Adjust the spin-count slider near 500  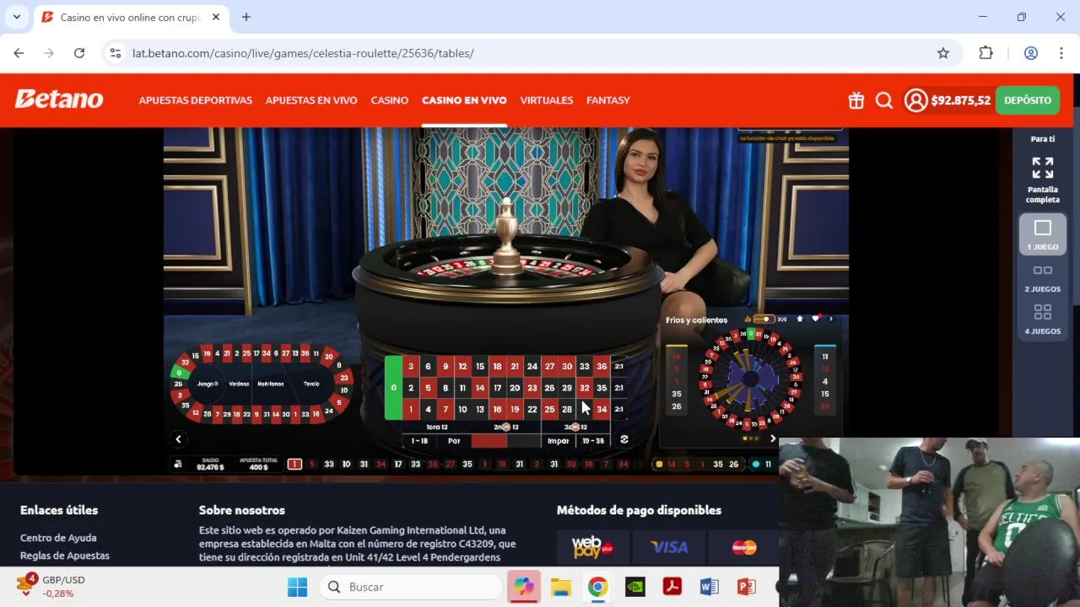tap(764, 319)
